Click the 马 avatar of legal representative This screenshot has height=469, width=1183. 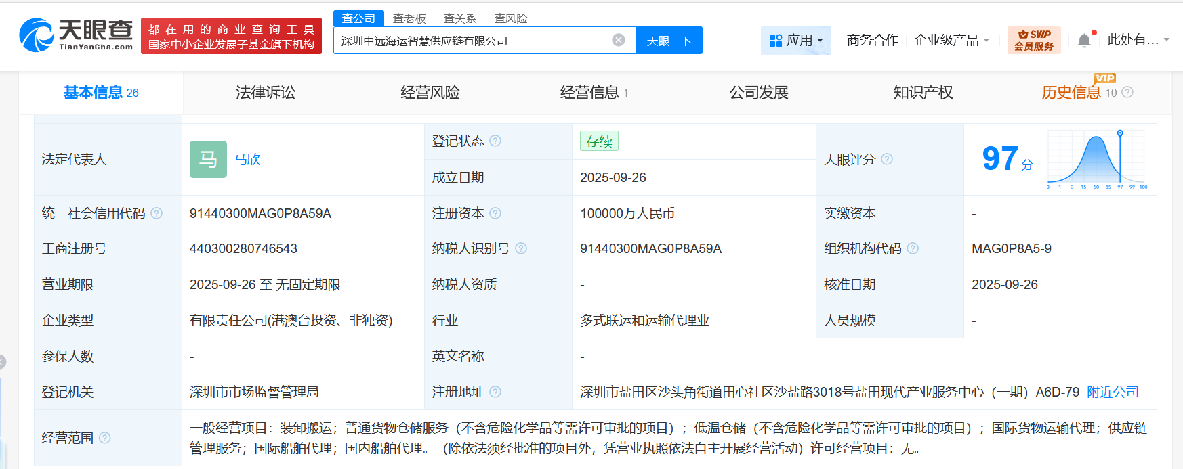tap(208, 159)
